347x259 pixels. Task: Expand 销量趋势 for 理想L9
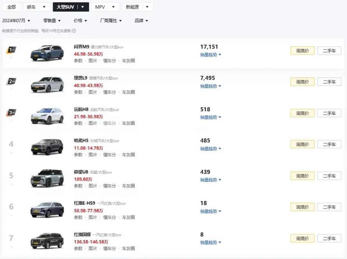click(x=210, y=86)
